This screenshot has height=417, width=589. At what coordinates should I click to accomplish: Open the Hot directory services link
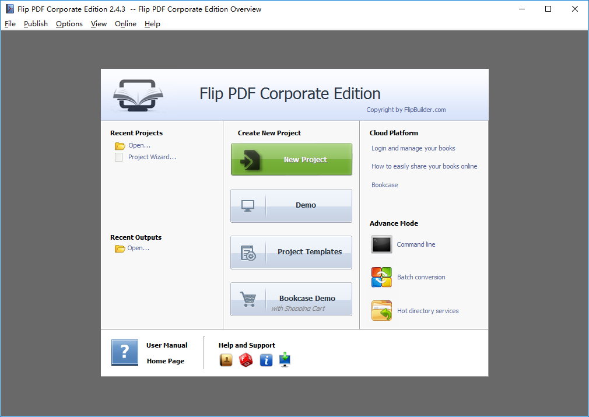(x=428, y=311)
